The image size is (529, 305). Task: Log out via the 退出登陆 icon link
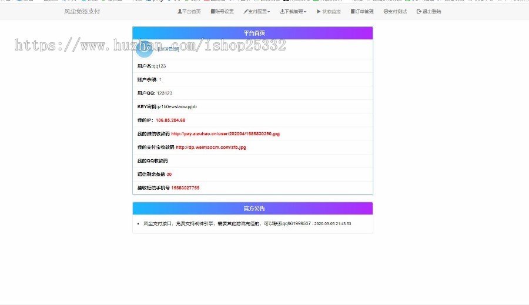pos(429,12)
